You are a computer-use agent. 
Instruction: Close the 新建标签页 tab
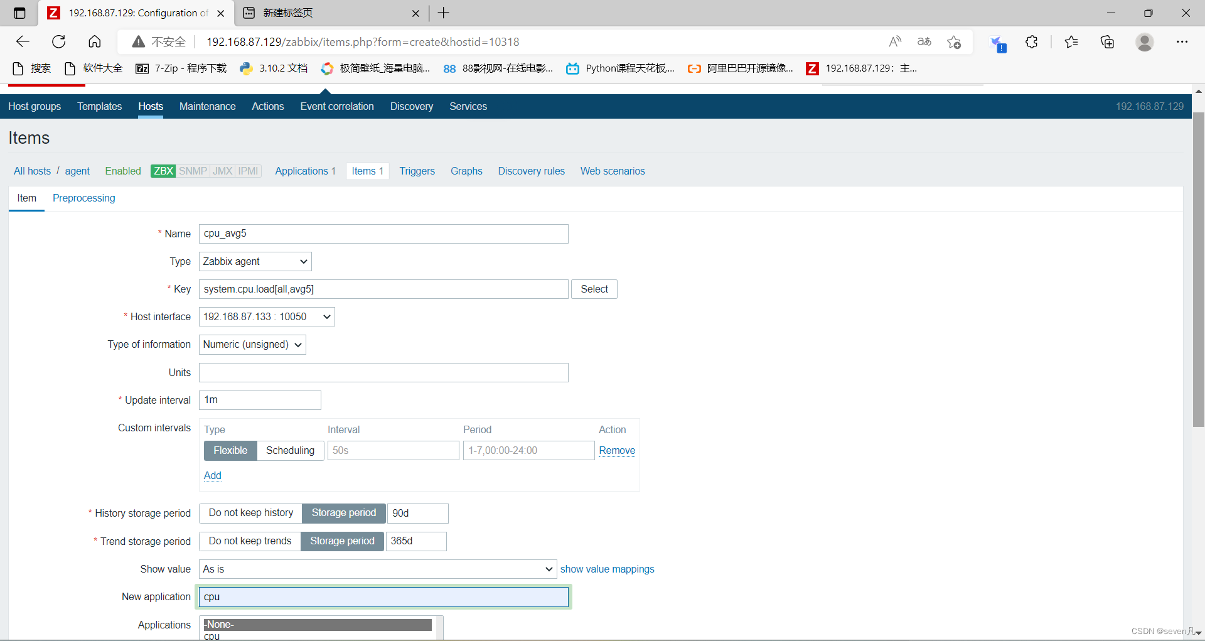point(415,13)
